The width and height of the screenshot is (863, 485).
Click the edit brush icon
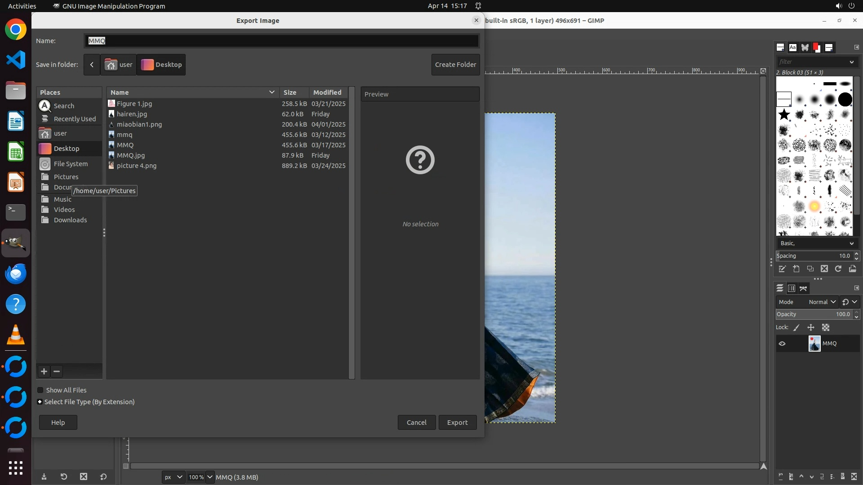[x=782, y=269]
